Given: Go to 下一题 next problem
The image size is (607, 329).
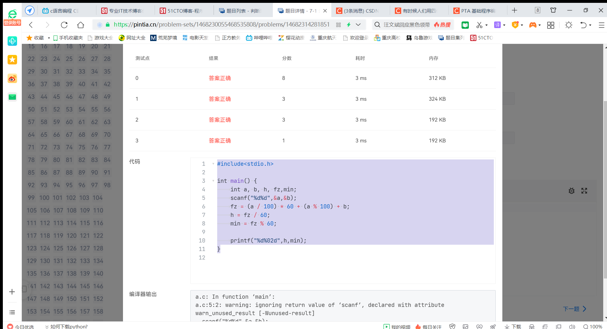Looking at the screenshot, I should tap(575, 309).
